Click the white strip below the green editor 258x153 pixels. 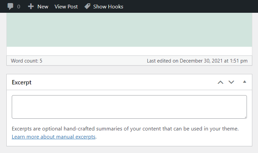129,51
